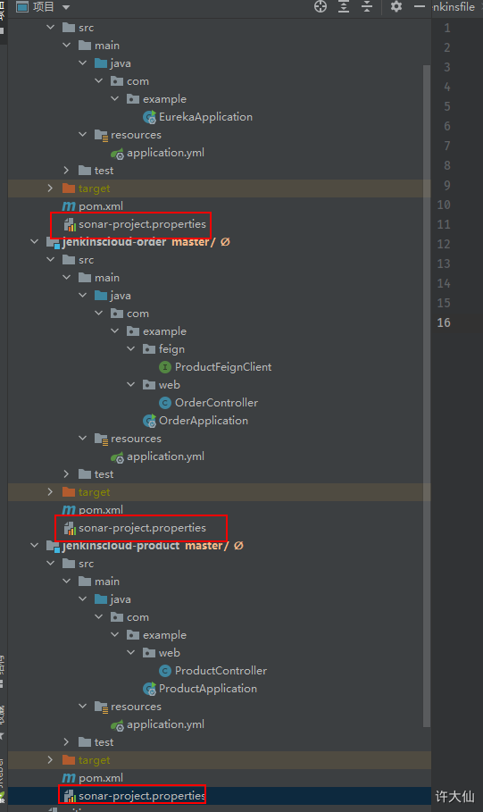
Task: Open pom.xml in jenkinscloud-product module
Action: point(100,778)
